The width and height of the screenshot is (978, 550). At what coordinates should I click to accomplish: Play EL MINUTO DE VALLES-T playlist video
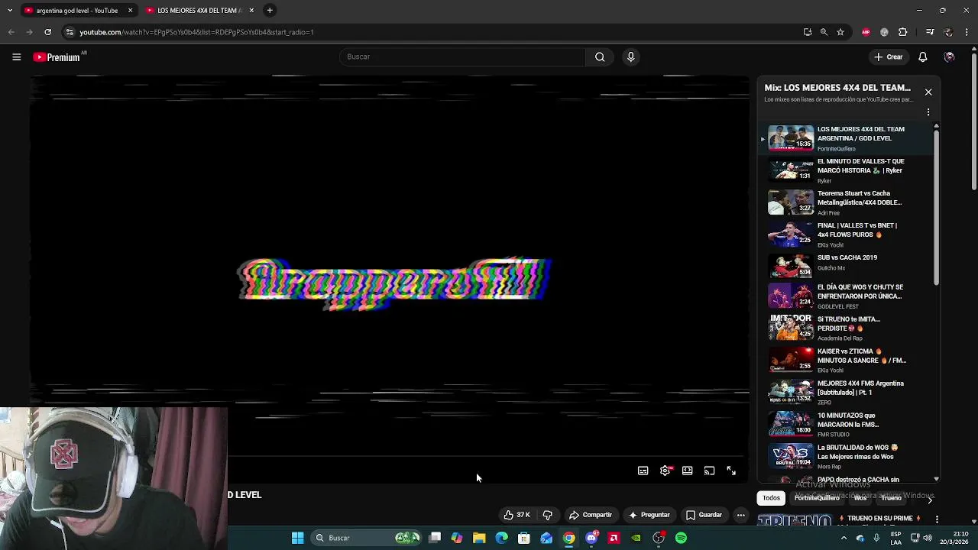click(x=847, y=170)
